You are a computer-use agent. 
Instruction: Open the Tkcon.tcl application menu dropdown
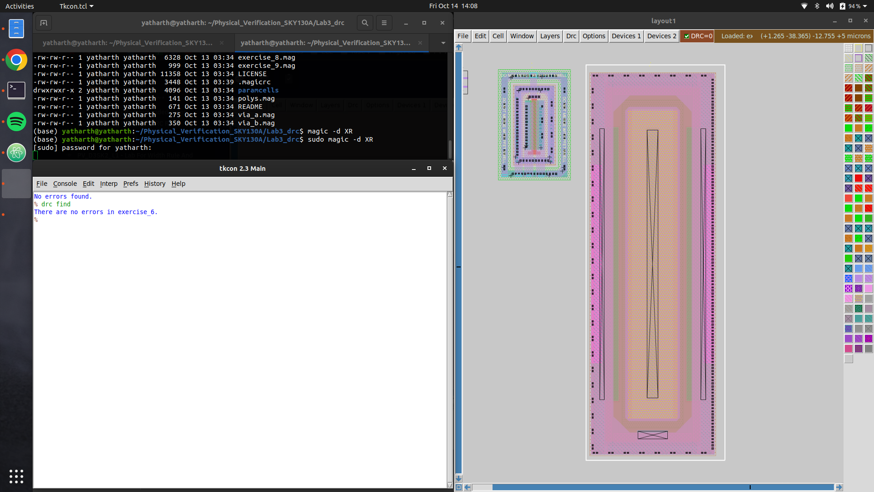[x=76, y=6]
